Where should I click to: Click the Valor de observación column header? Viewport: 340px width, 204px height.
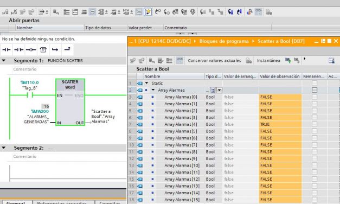pos(280,76)
